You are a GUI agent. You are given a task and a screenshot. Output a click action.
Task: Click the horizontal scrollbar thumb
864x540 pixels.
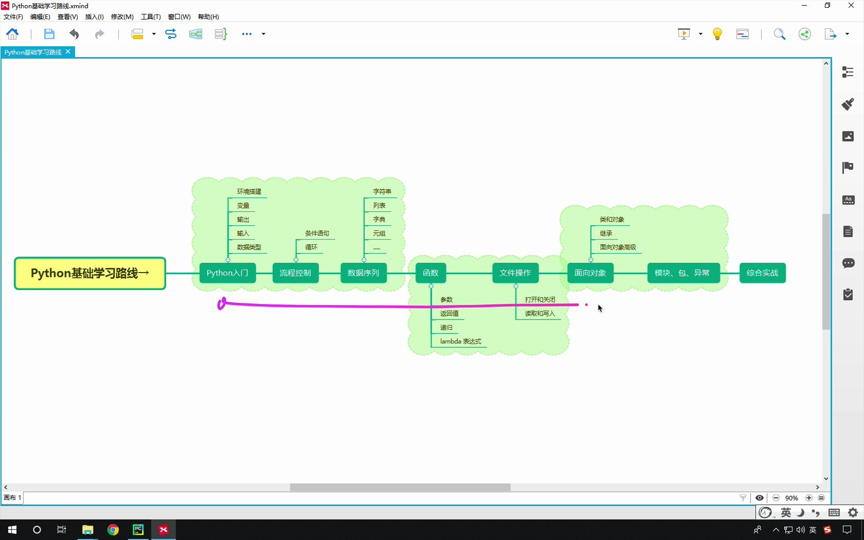point(400,487)
